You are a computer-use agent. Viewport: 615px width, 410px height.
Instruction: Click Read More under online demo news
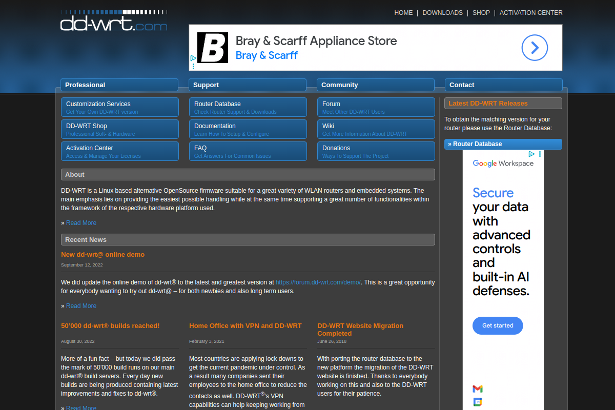pyautogui.click(x=81, y=306)
